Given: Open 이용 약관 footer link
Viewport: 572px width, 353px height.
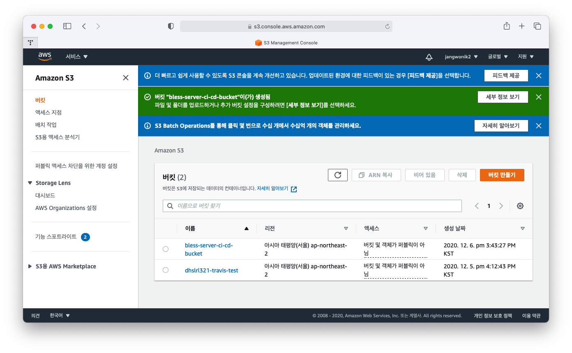Looking at the screenshot, I should pyautogui.click(x=531, y=316).
